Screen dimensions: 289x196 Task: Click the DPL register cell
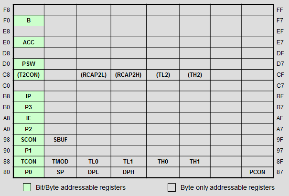pos(94,172)
